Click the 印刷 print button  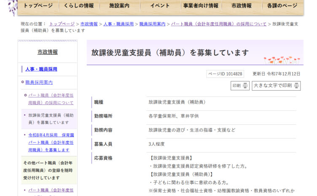pos(240,86)
